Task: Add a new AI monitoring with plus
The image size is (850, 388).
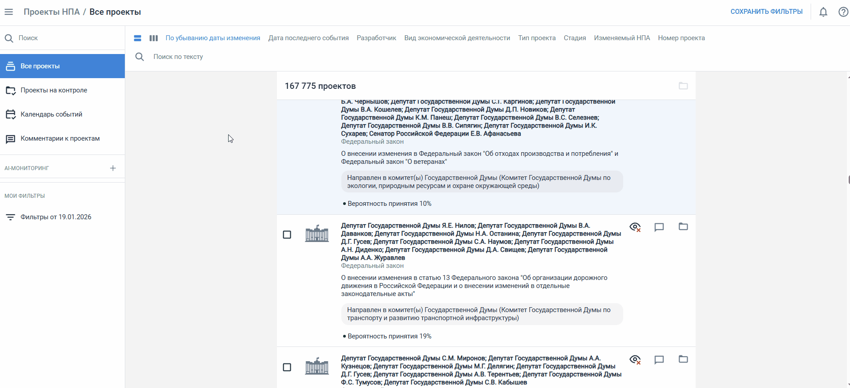Action: (113, 168)
